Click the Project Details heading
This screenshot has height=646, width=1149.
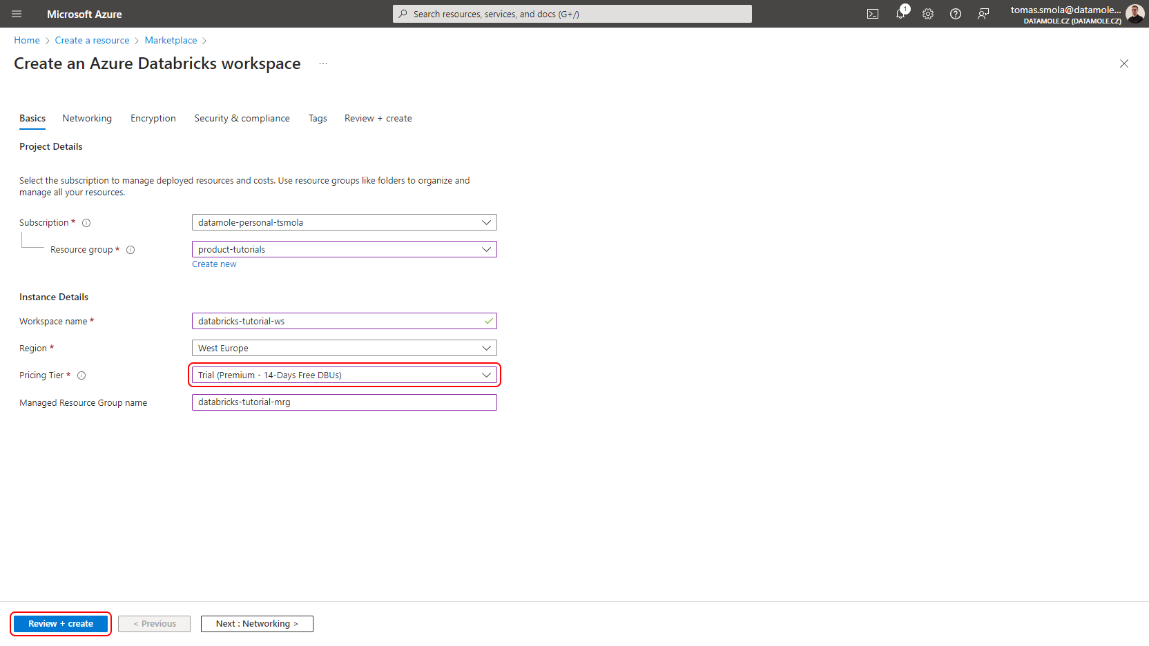coord(51,146)
